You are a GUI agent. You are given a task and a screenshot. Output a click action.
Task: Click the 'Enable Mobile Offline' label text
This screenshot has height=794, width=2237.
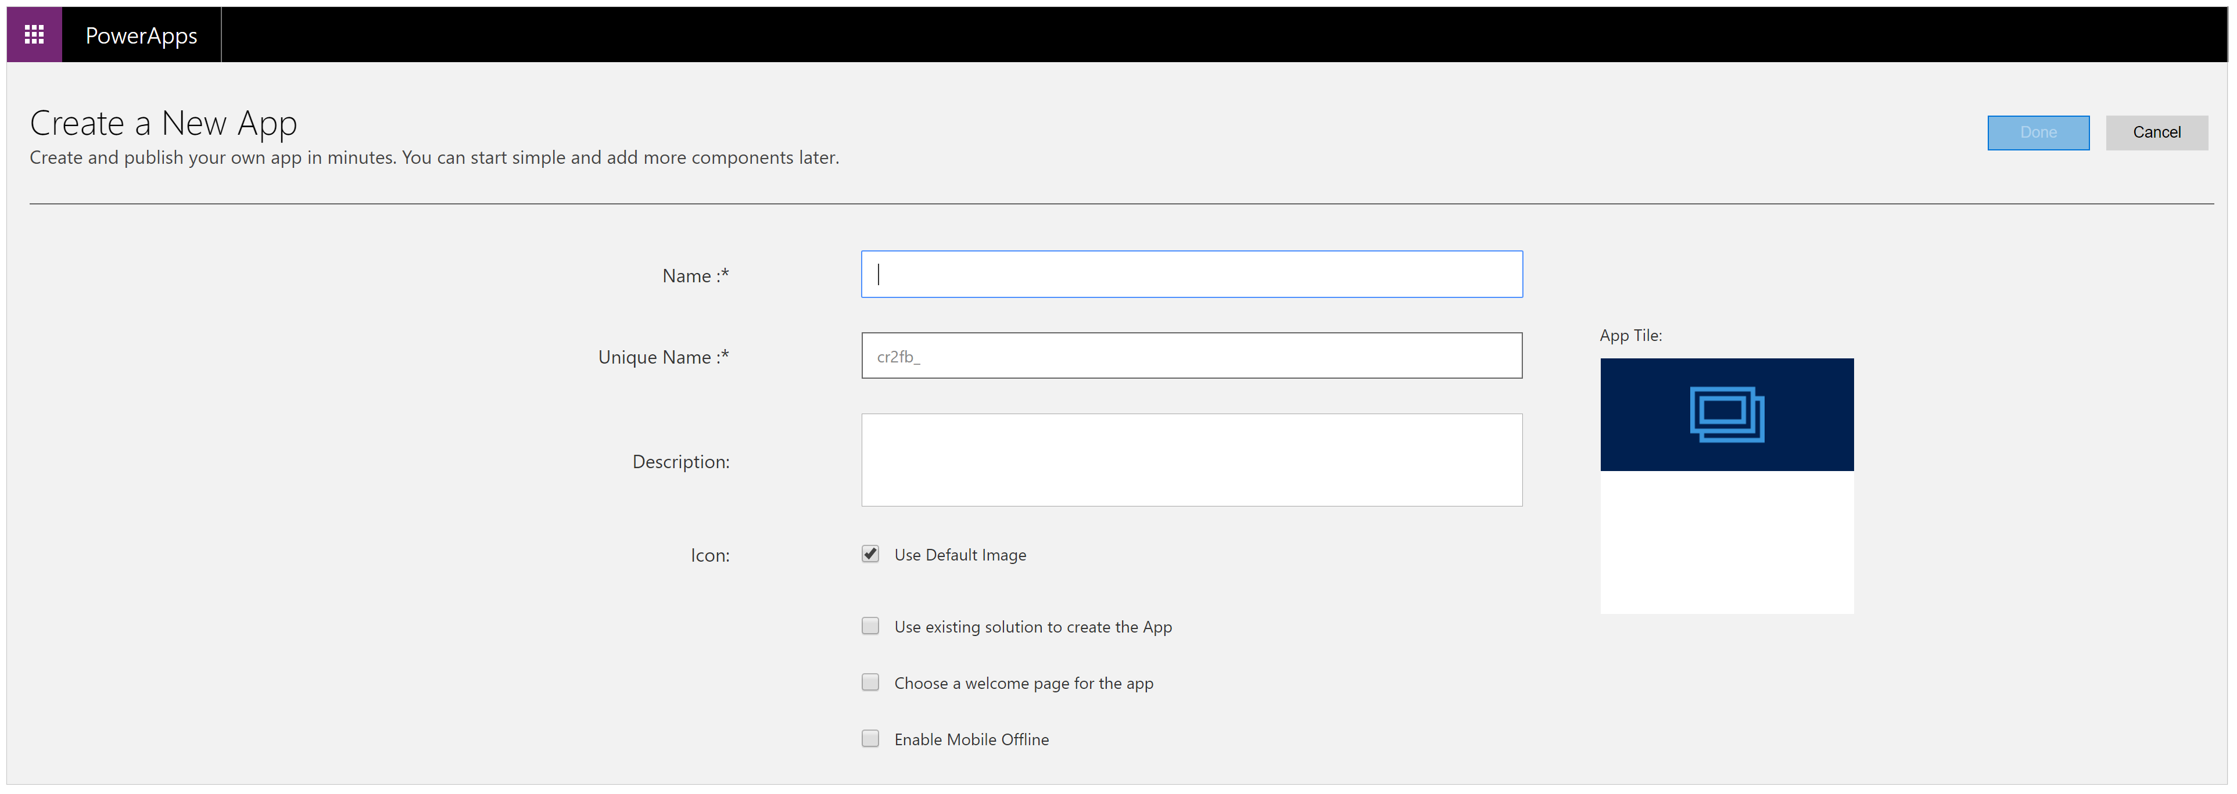click(971, 739)
